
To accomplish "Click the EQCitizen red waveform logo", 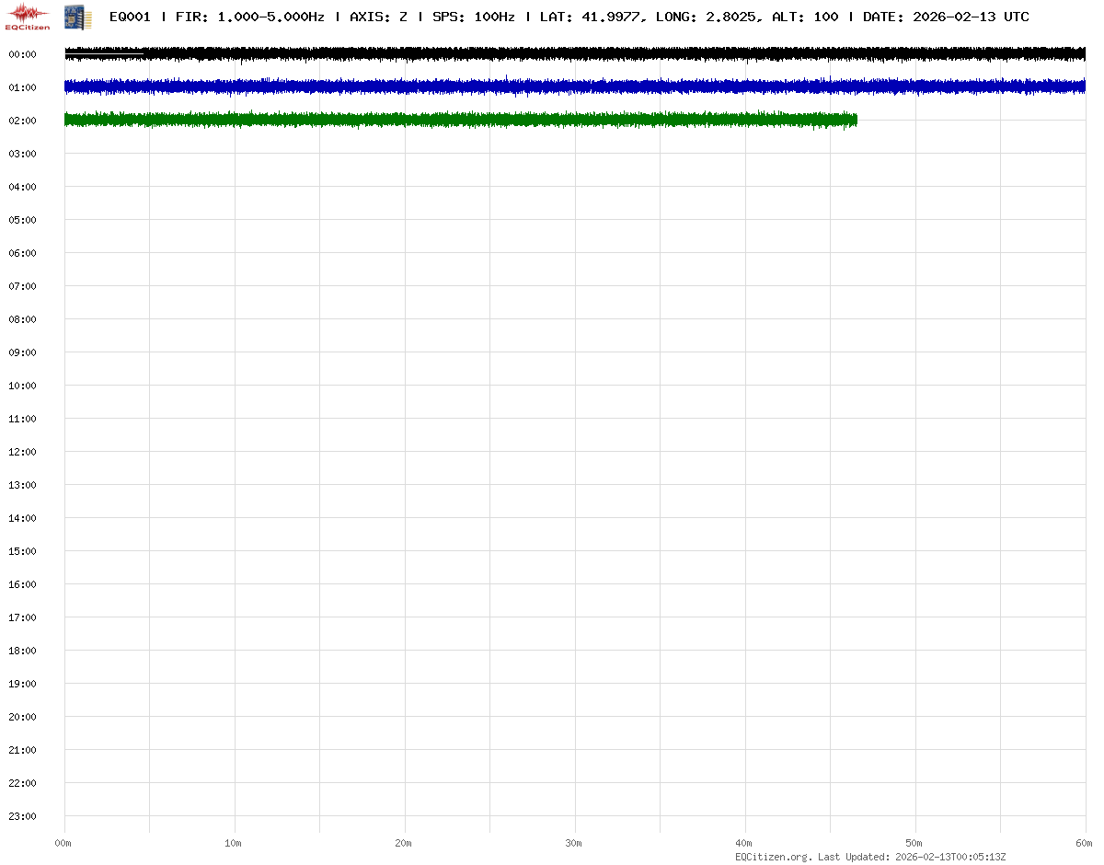I will tap(29, 16).
